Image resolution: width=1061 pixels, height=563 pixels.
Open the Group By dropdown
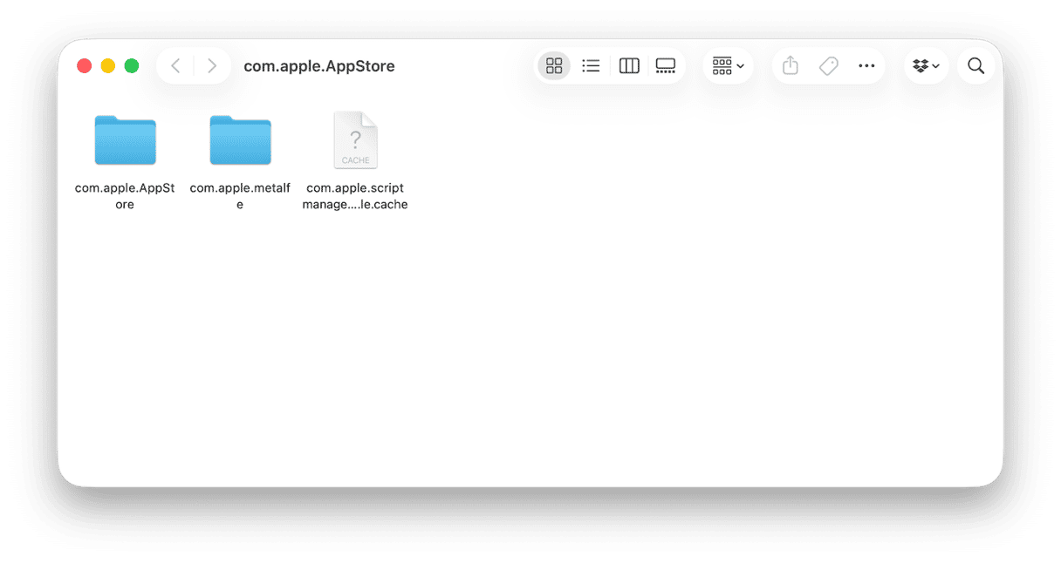point(728,66)
